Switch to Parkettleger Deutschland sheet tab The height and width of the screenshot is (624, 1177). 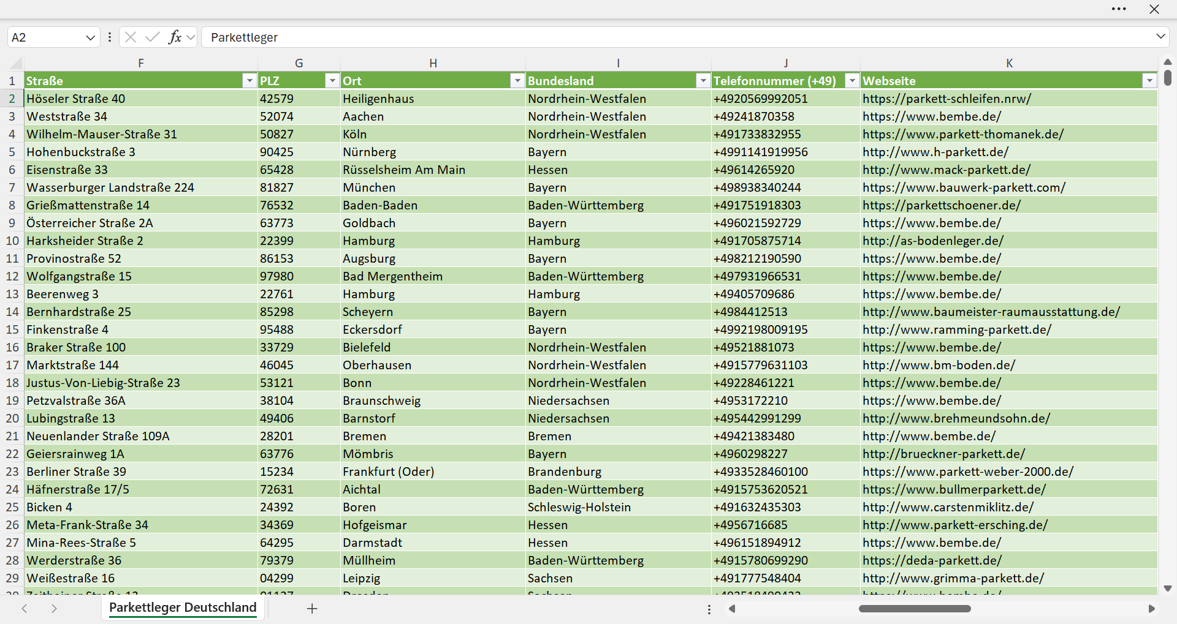(183, 607)
